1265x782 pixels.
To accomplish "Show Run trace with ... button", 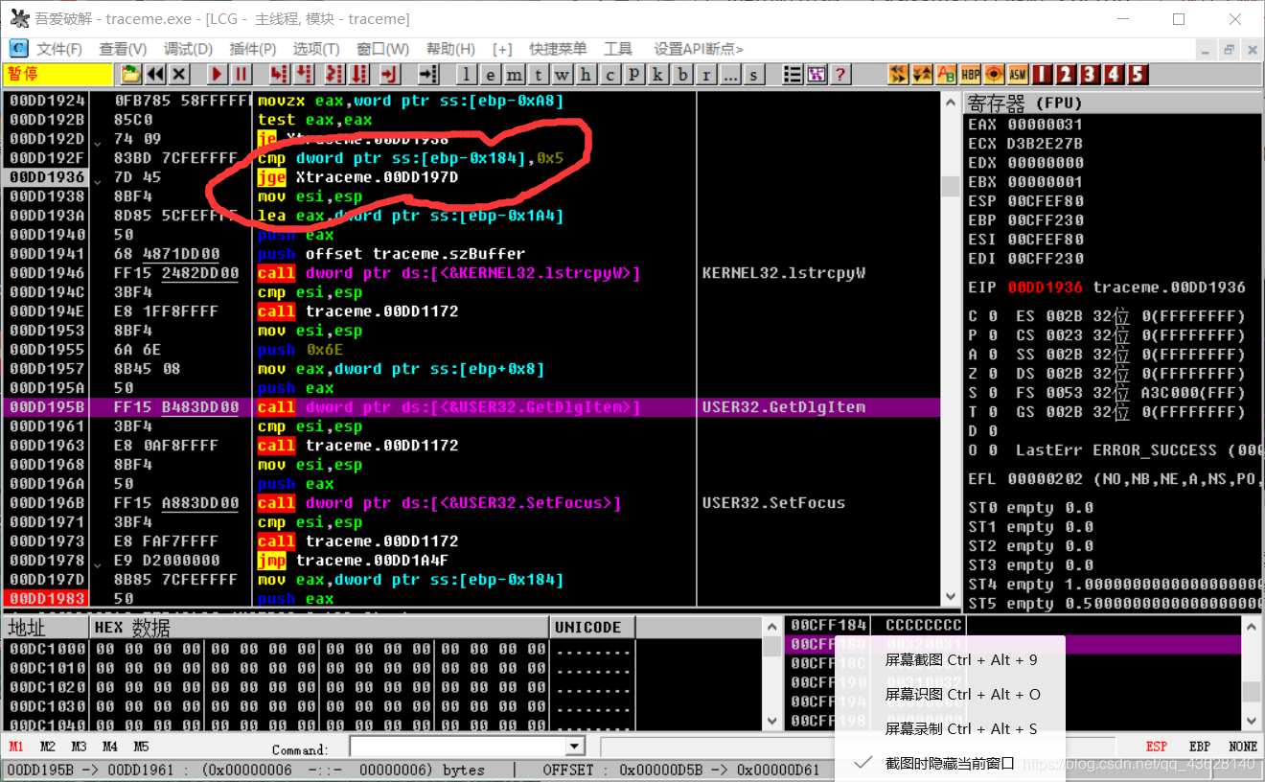I will [x=729, y=74].
